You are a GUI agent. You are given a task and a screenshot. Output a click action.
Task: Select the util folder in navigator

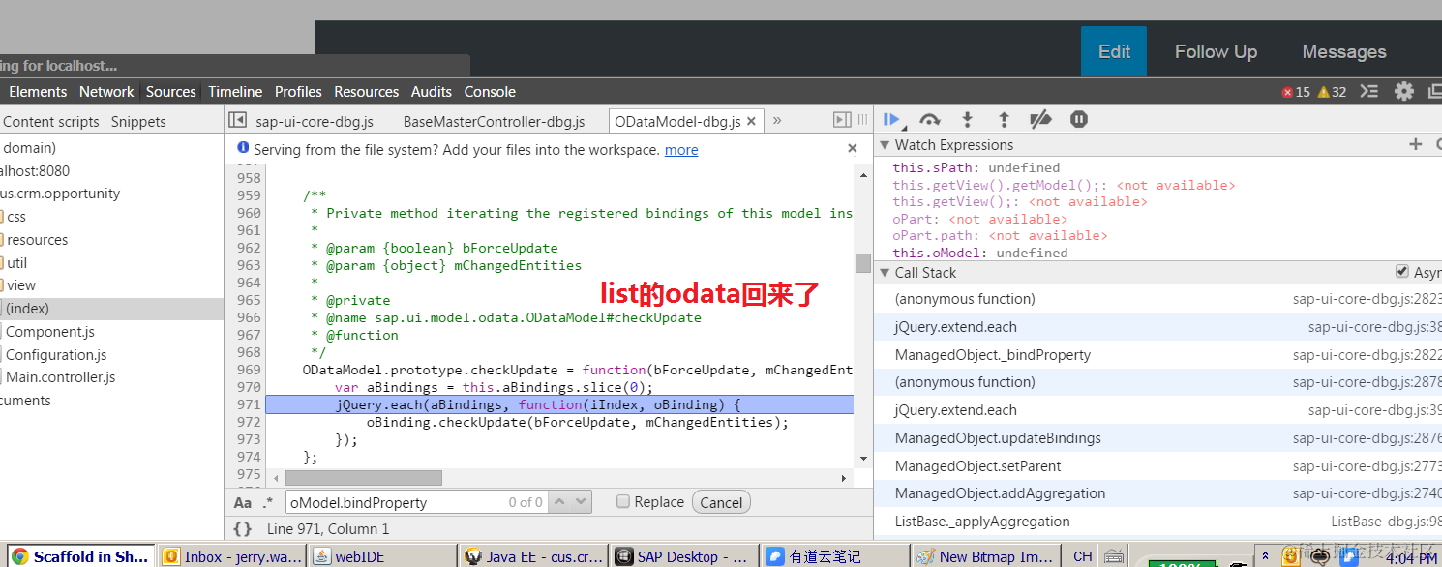point(17,262)
